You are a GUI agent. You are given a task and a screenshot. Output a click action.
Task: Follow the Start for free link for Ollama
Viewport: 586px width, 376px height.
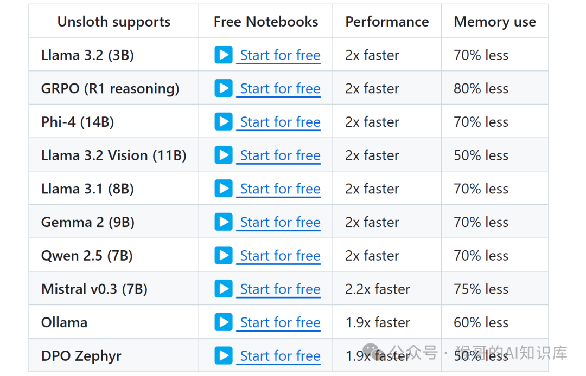[280, 323]
